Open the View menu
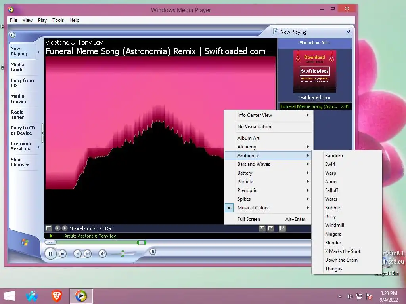The image size is (406, 304). point(27,20)
